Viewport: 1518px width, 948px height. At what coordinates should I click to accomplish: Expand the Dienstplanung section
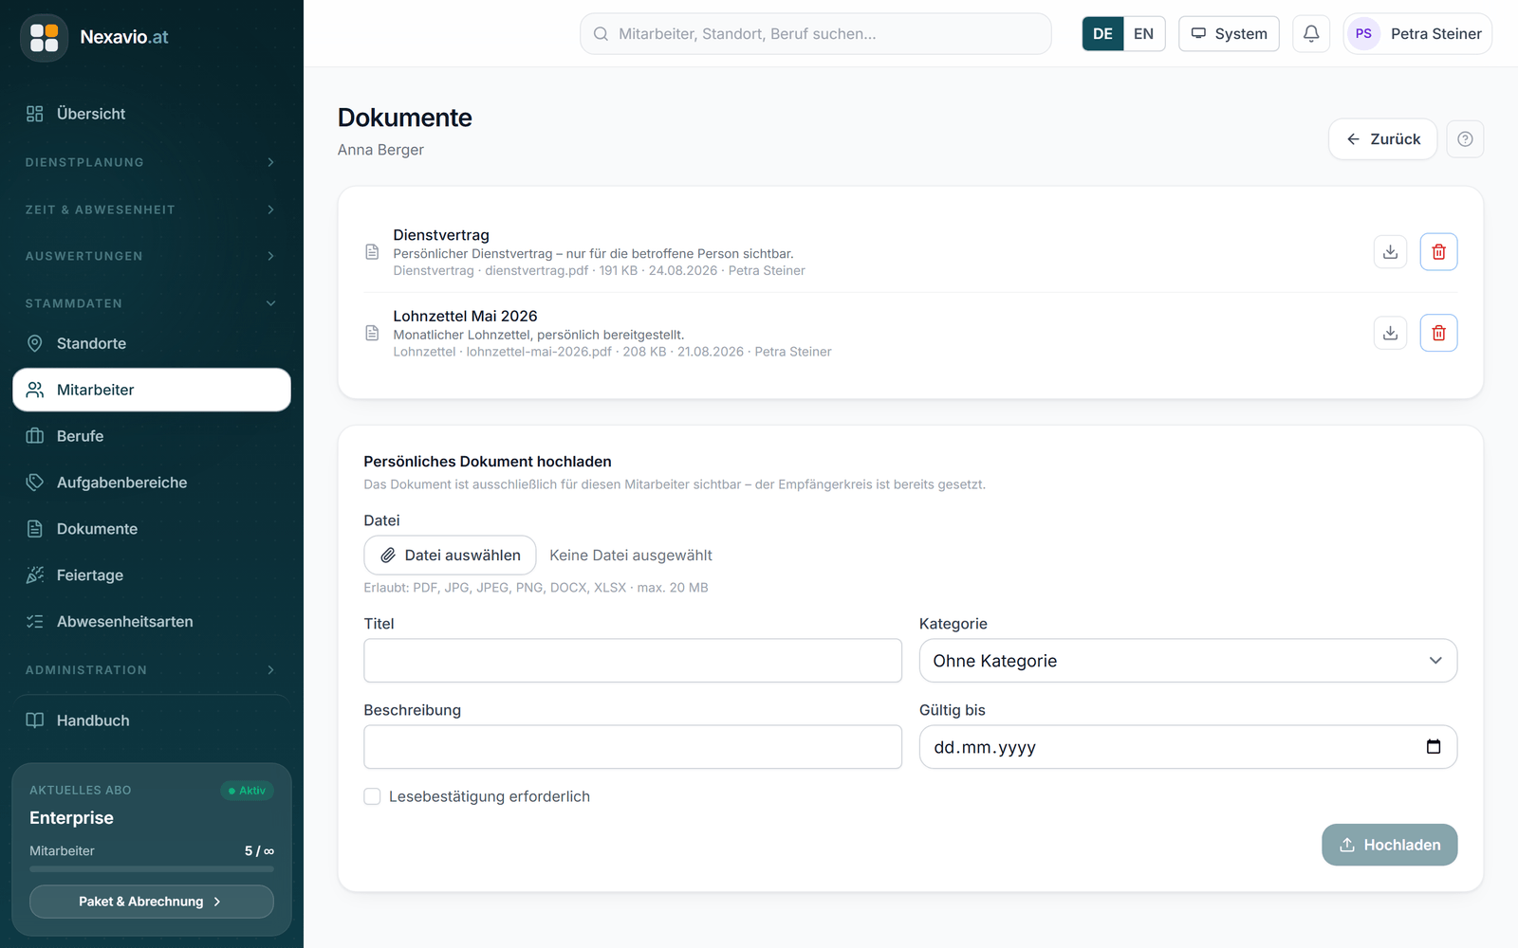[152, 162]
